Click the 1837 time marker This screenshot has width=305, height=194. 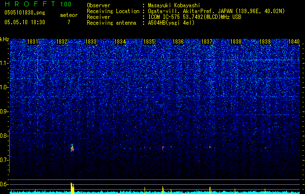pyautogui.click(x=207, y=41)
